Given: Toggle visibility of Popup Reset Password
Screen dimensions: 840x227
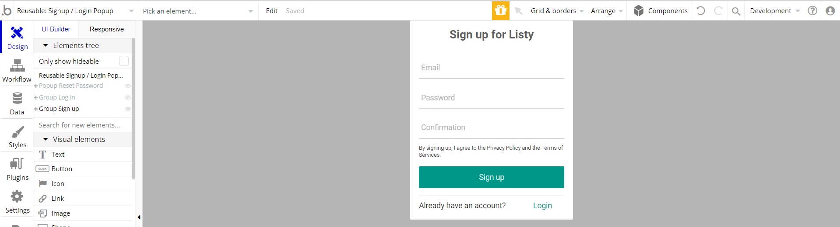Looking at the screenshot, I should 128,86.
